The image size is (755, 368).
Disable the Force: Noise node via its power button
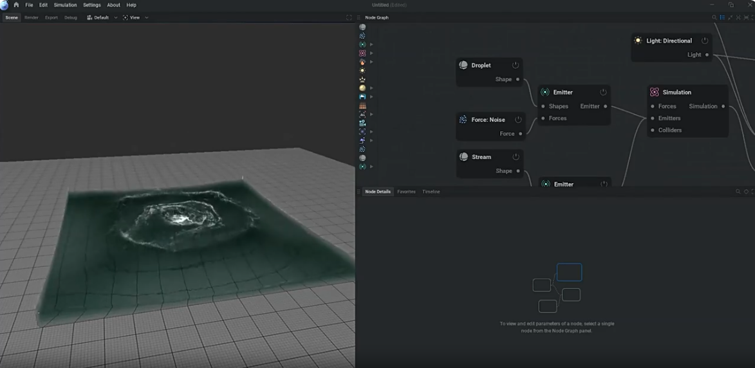(518, 119)
